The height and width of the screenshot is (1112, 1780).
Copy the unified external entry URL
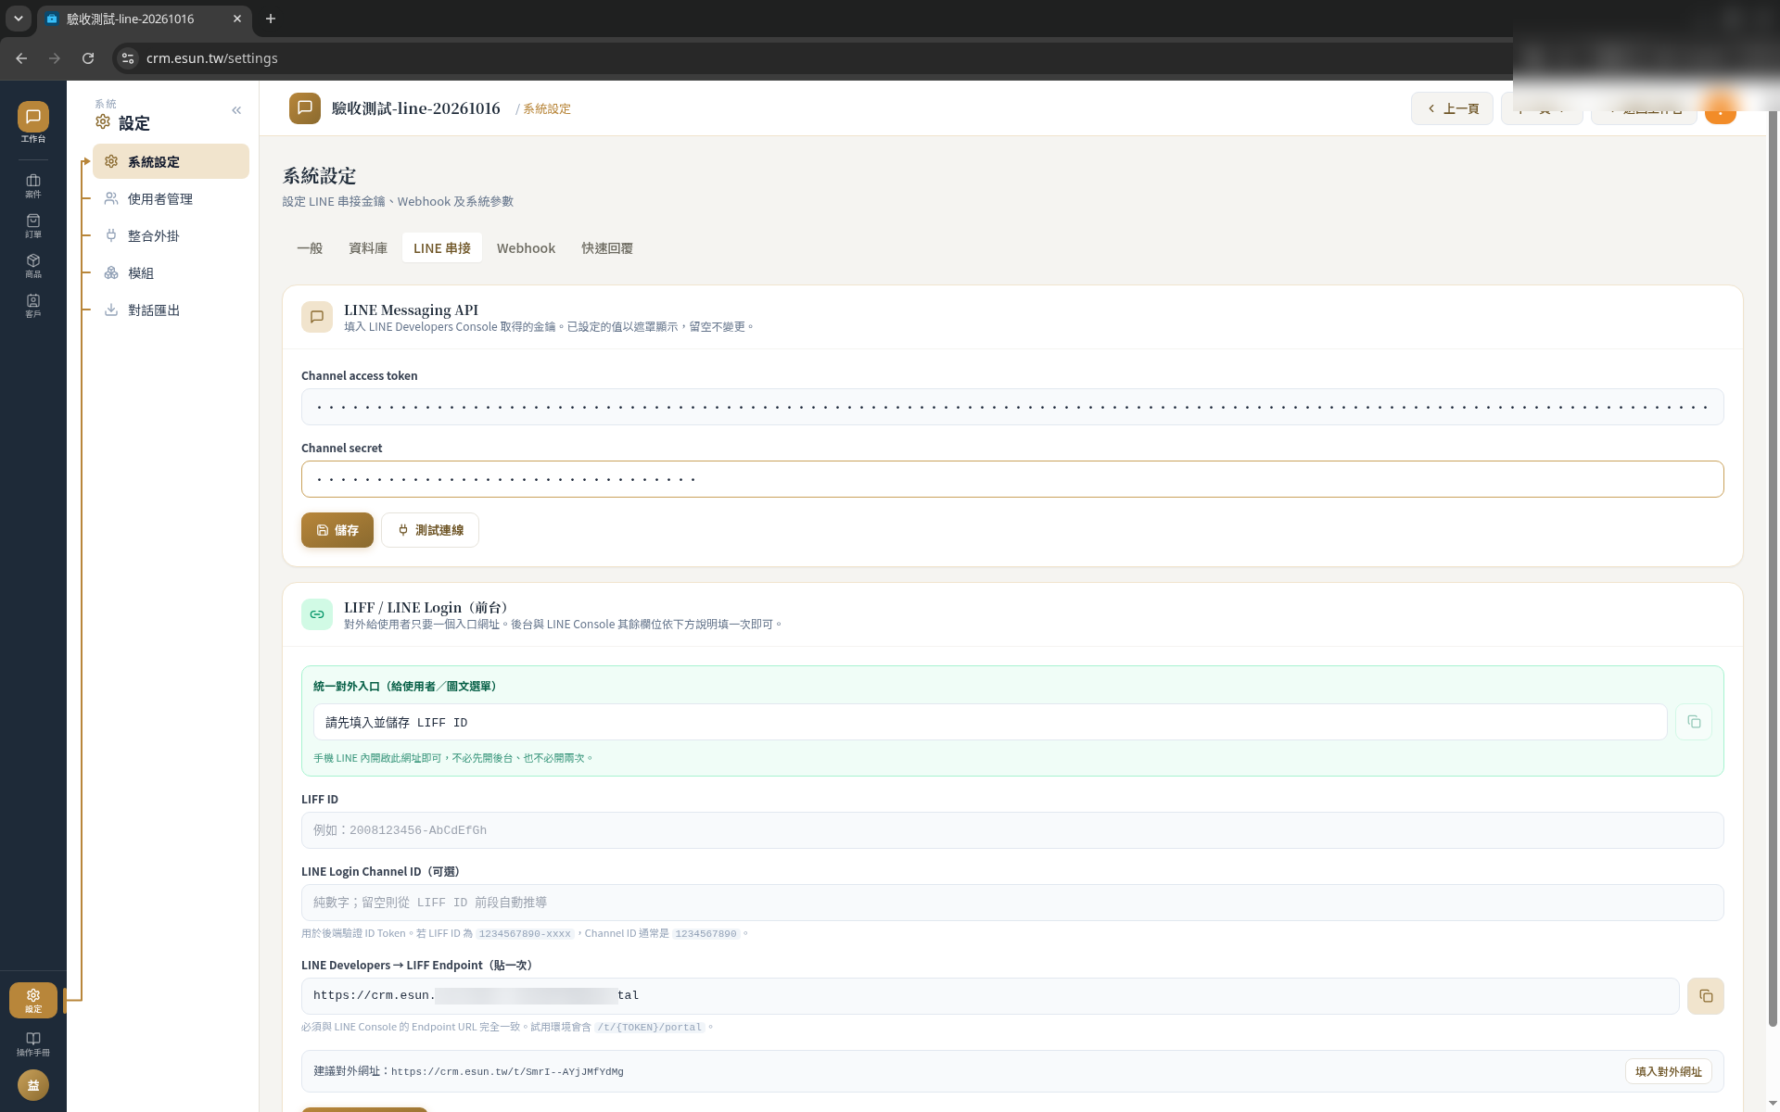click(1694, 722)
